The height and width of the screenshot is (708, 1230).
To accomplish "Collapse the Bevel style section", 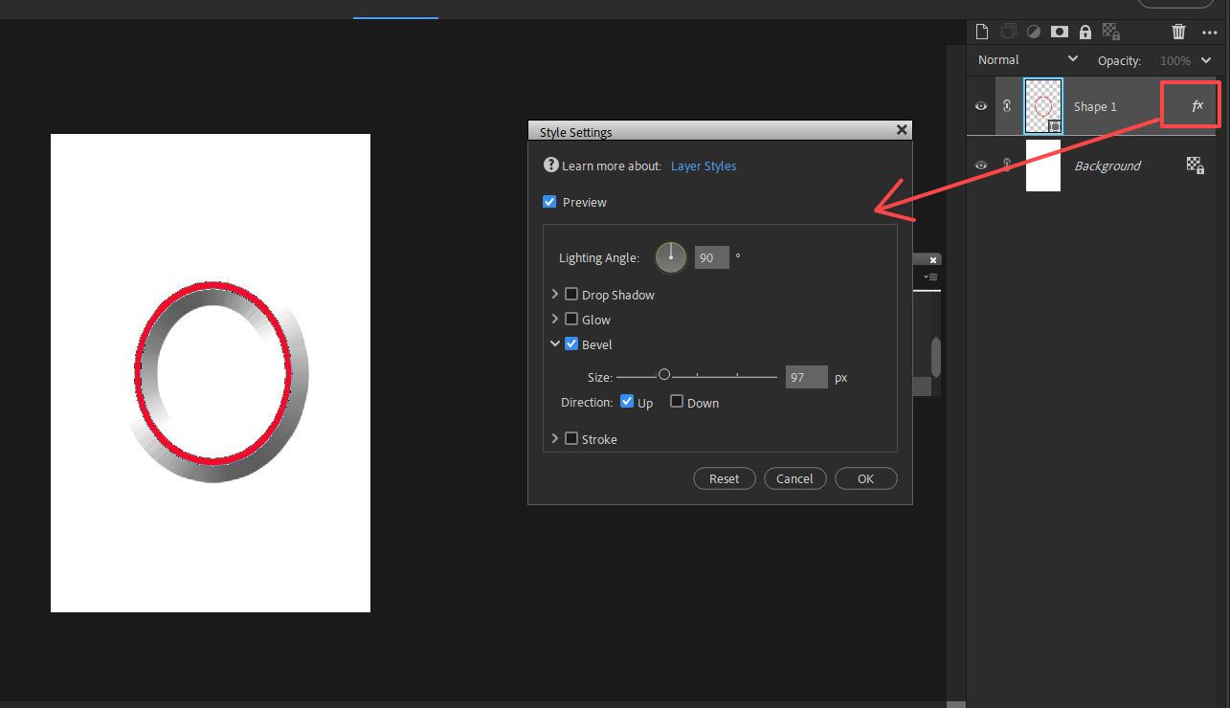I will [555, 343].
